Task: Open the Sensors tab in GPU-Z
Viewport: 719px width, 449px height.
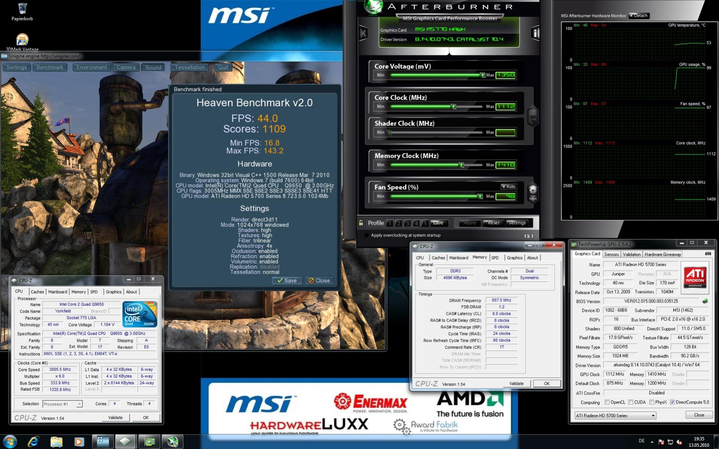Action: [x=611, y=254]
